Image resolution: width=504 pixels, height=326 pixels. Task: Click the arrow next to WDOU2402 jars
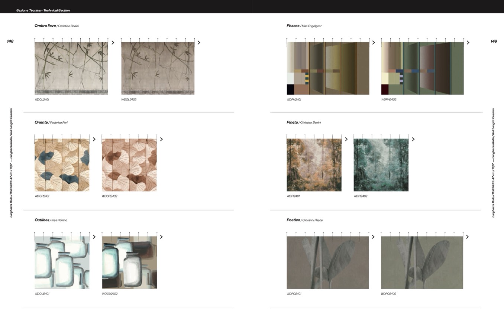tap(161, 237)
